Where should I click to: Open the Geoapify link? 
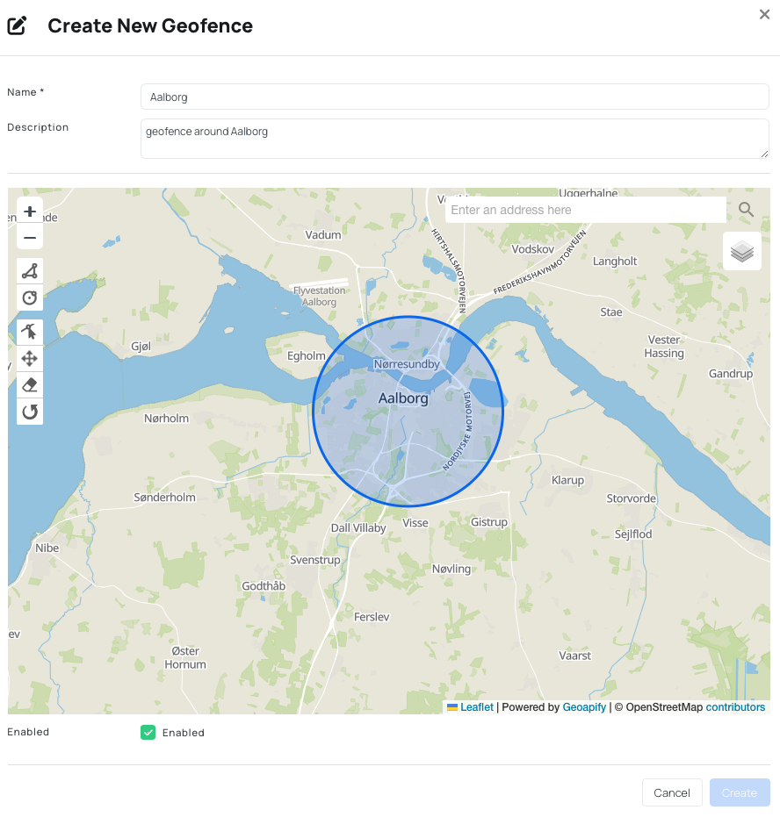(584, 706)
